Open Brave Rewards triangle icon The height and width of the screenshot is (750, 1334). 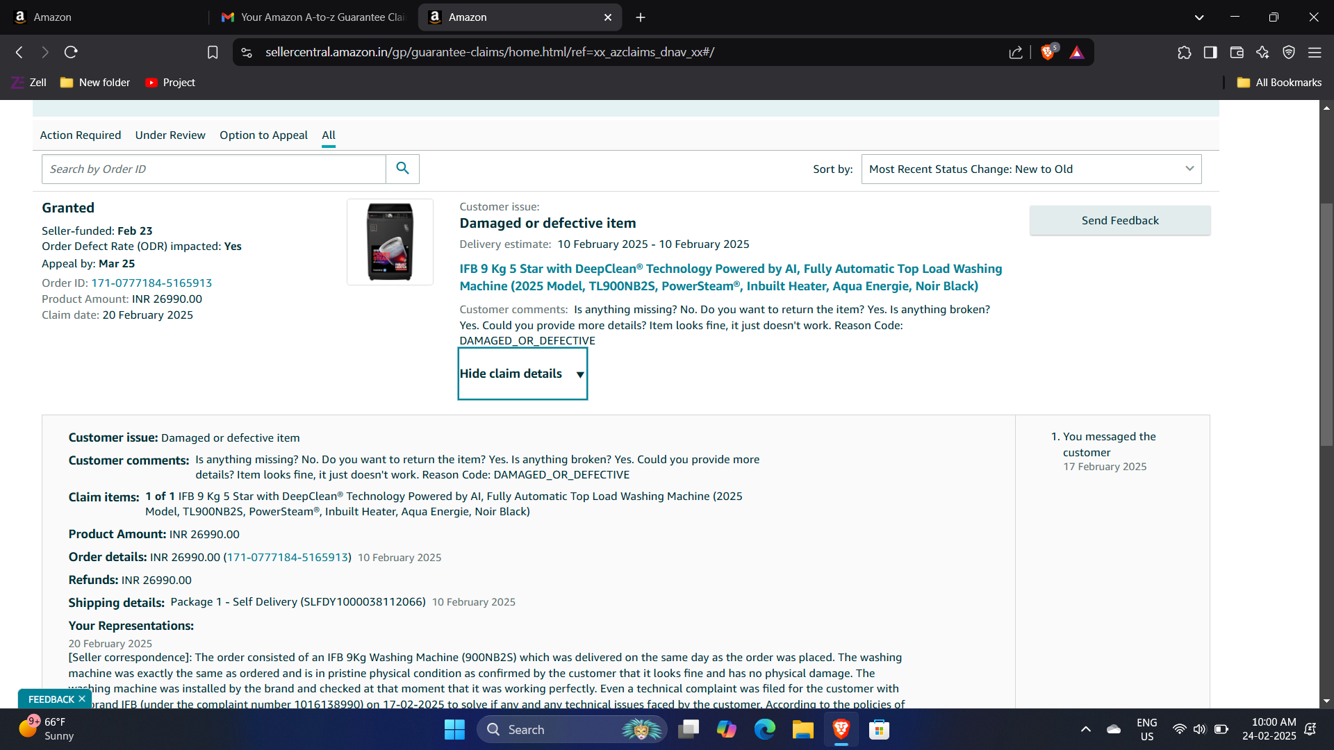click(x=1077, y=52)
